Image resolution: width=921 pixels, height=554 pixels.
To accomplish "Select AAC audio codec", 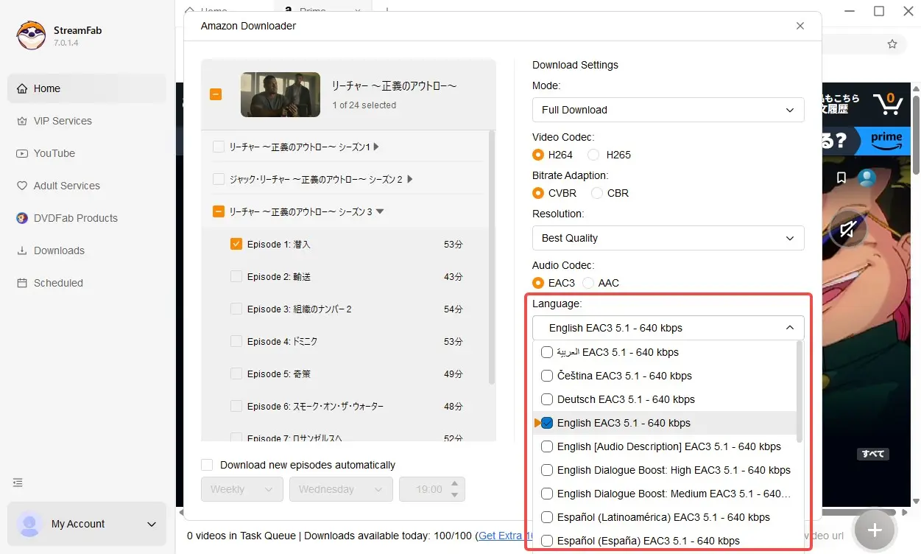I will coord(588,283).
